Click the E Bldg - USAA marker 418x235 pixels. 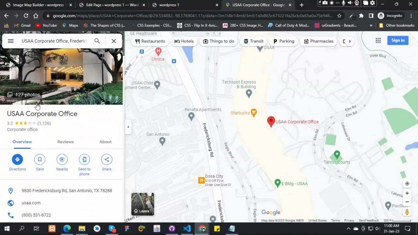(x=278, y=183)
